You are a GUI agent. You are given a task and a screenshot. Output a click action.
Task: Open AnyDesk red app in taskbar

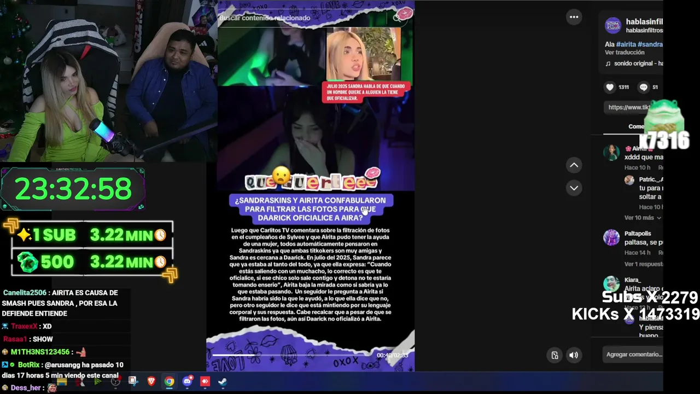pyautogui.click(x=205, y=381)
